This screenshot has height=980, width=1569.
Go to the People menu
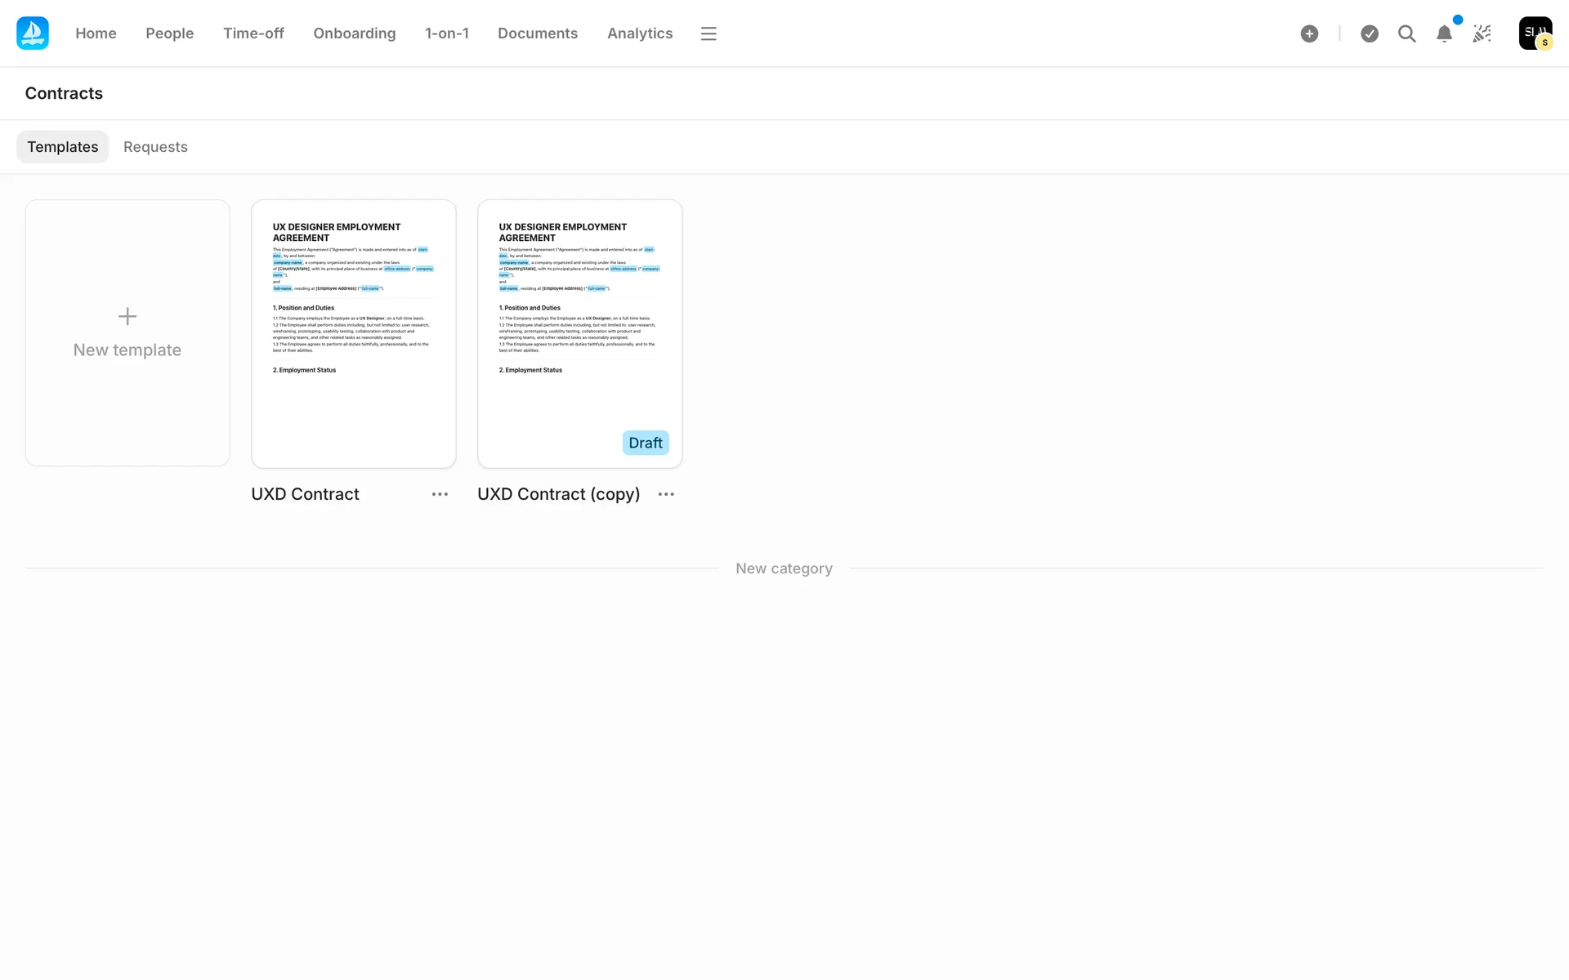coord(169,33)
